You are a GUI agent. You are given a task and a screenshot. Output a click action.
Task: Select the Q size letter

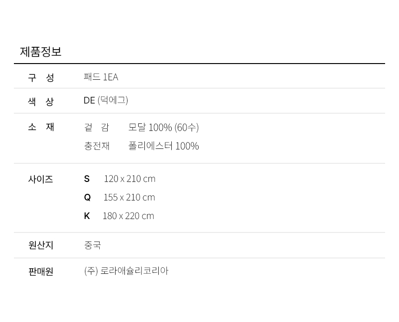(x=87, y=197)
